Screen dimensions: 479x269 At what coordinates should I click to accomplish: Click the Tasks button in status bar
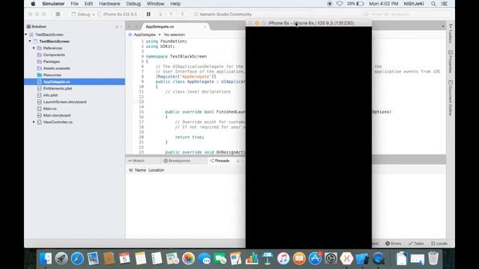[416, 244]
